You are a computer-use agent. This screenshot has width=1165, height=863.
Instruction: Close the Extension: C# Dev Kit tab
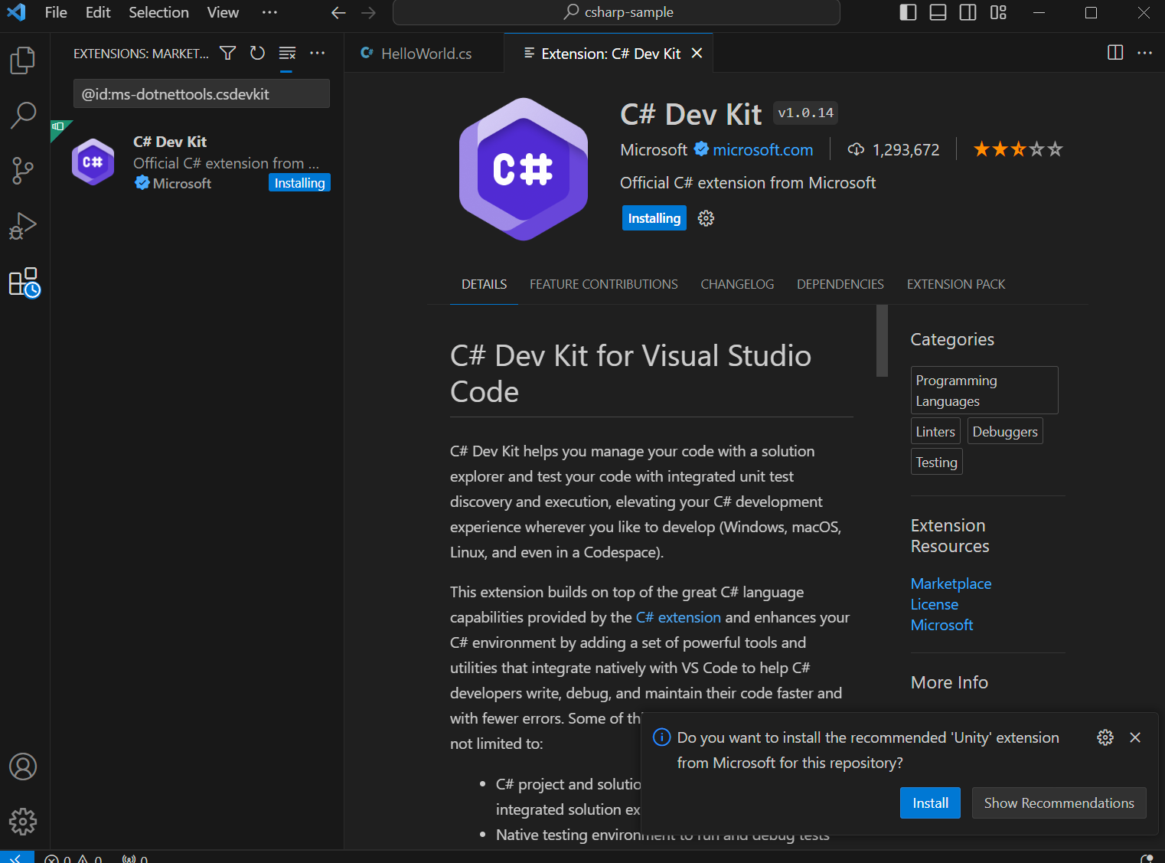coord(697,53)
